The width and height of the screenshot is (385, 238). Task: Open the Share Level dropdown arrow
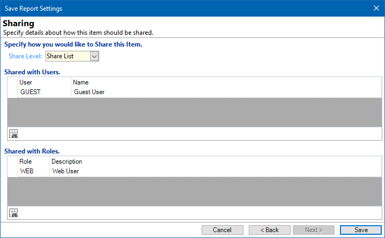[94, 56]
